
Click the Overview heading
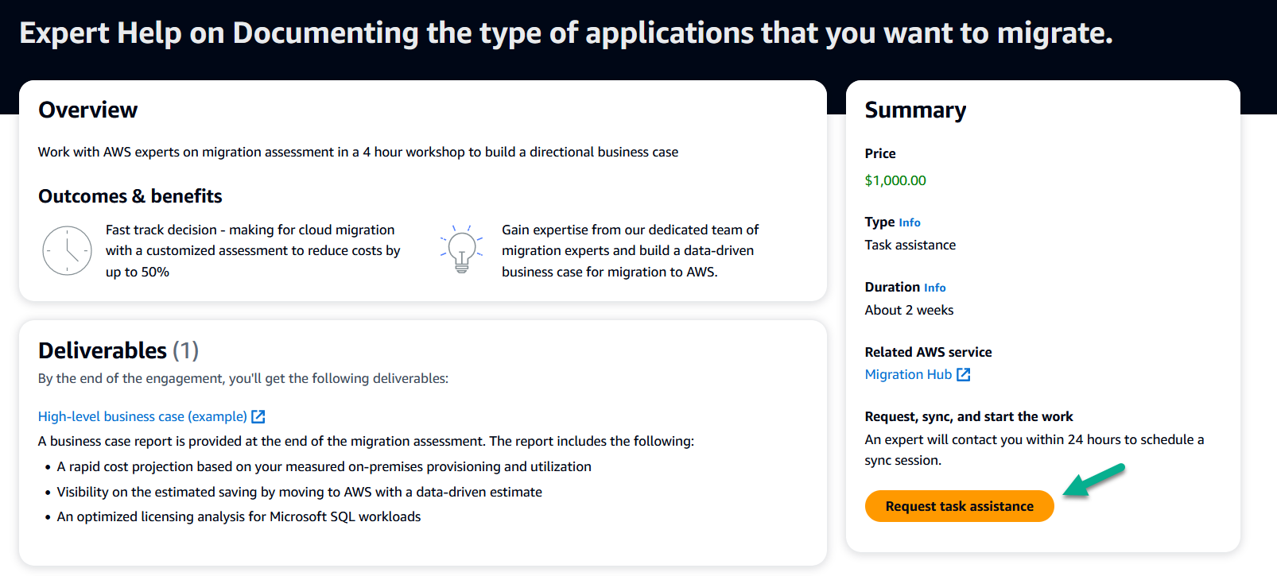pos(88,110)
